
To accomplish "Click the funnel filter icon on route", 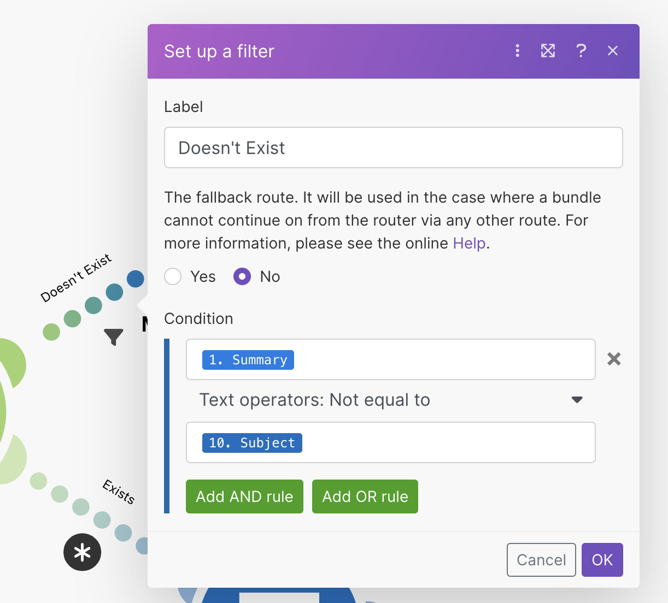I will pos(114,336).
